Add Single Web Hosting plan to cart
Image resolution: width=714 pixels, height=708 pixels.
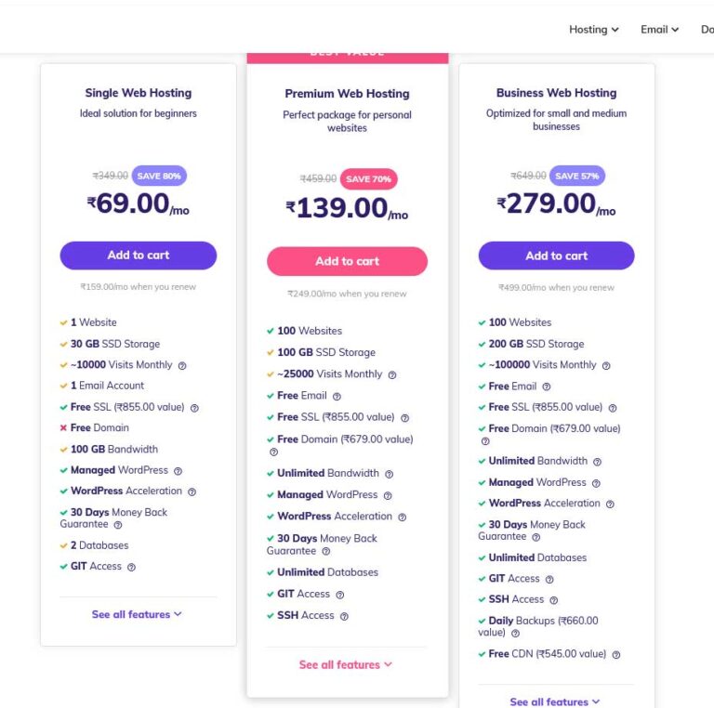[x=139, y=256]
